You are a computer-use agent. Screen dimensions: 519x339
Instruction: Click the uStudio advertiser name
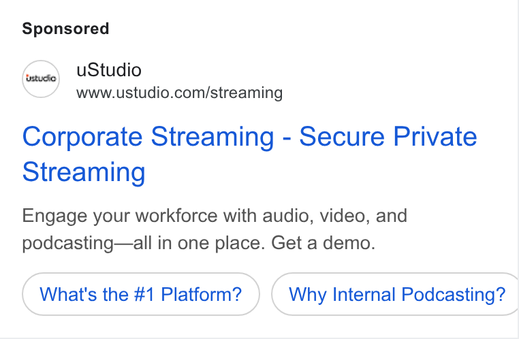coord(109,70)
